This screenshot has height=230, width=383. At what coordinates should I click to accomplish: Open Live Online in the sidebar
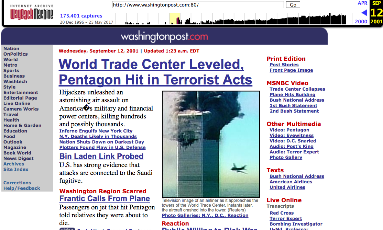[x=17, y=103]
